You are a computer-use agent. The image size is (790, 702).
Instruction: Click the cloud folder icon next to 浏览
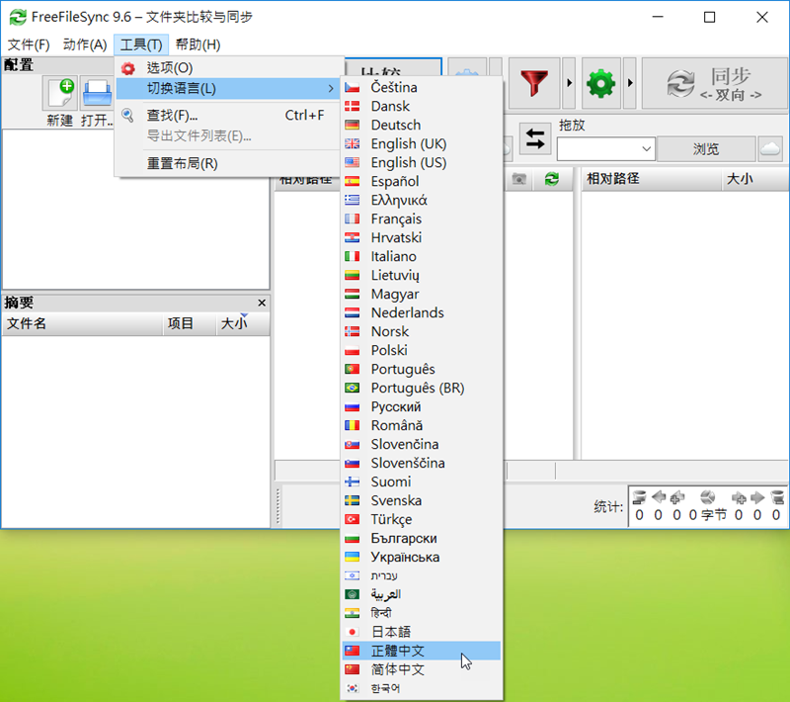770,148
